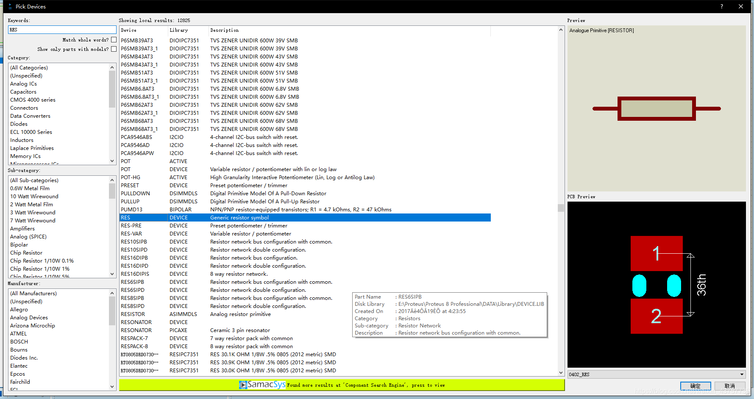This screenshot has height=399, width=754.
Task: Click the SamacSys found more results banner
Action: [x=342, y=385]
